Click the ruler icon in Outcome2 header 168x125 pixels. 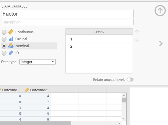27,90
